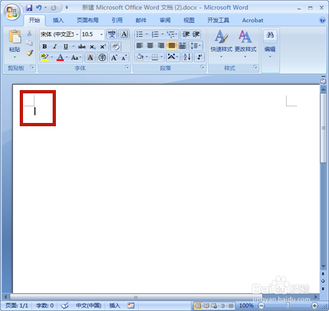Image resolution: width=329 pixels, height=311 pixels.
Task: Undo the last action
Action: click(39, 8)
